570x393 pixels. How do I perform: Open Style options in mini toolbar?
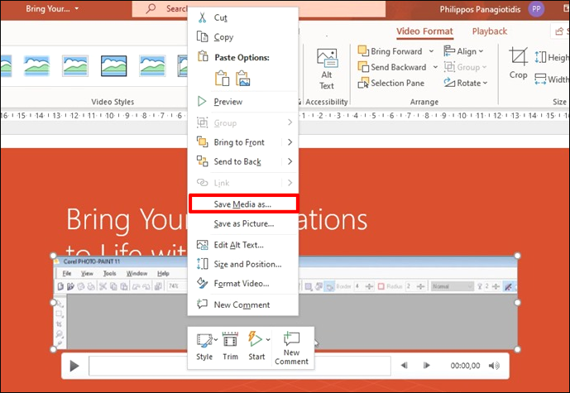tap(204, 344)
